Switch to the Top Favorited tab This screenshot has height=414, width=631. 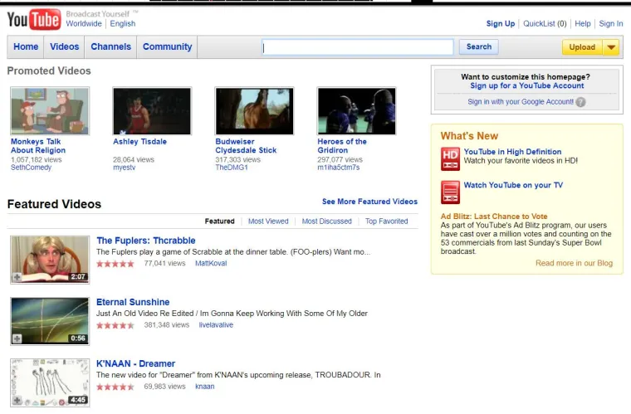[387, 222]
